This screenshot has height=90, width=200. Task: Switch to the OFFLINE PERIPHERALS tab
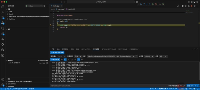pyautogui.click(x=109, y=49)
